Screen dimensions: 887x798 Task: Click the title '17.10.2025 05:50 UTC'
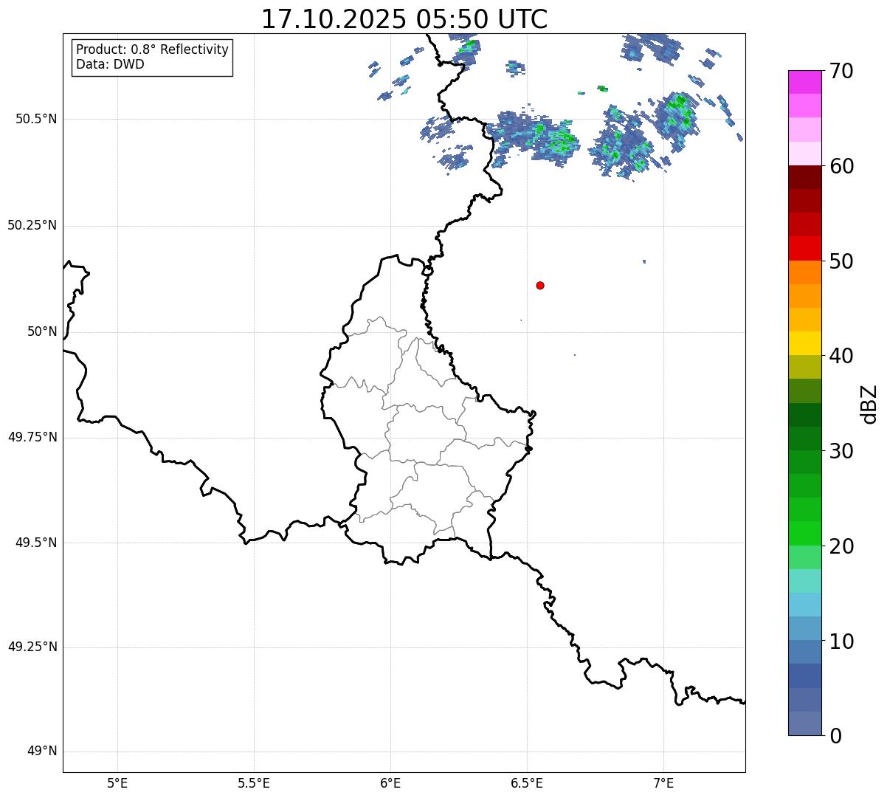click(x=404, y=19)
